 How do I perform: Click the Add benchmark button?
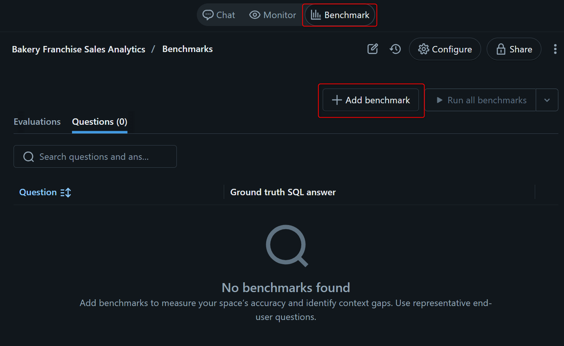tap(371, 100)
